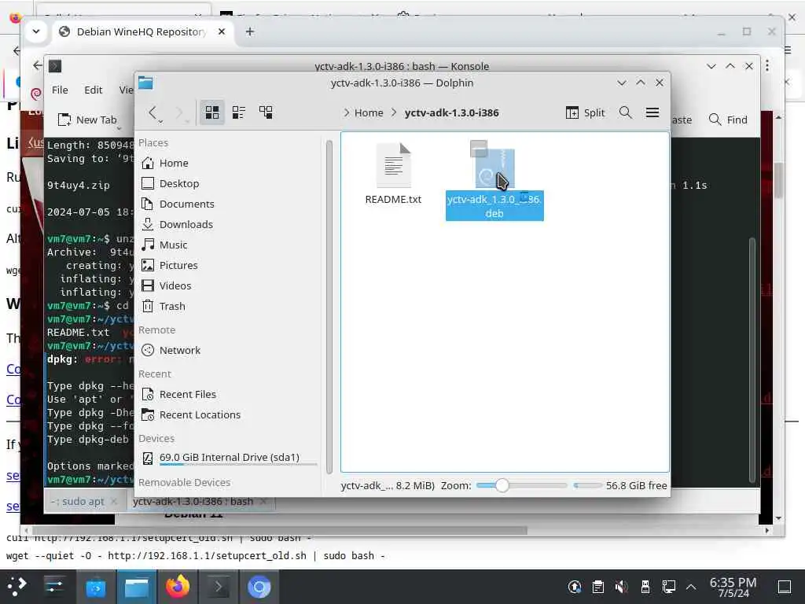This screenshot has height=604, width=805.
Task: Switch Dolphin to Icons view mode
Action: click(x=212, y=112)
